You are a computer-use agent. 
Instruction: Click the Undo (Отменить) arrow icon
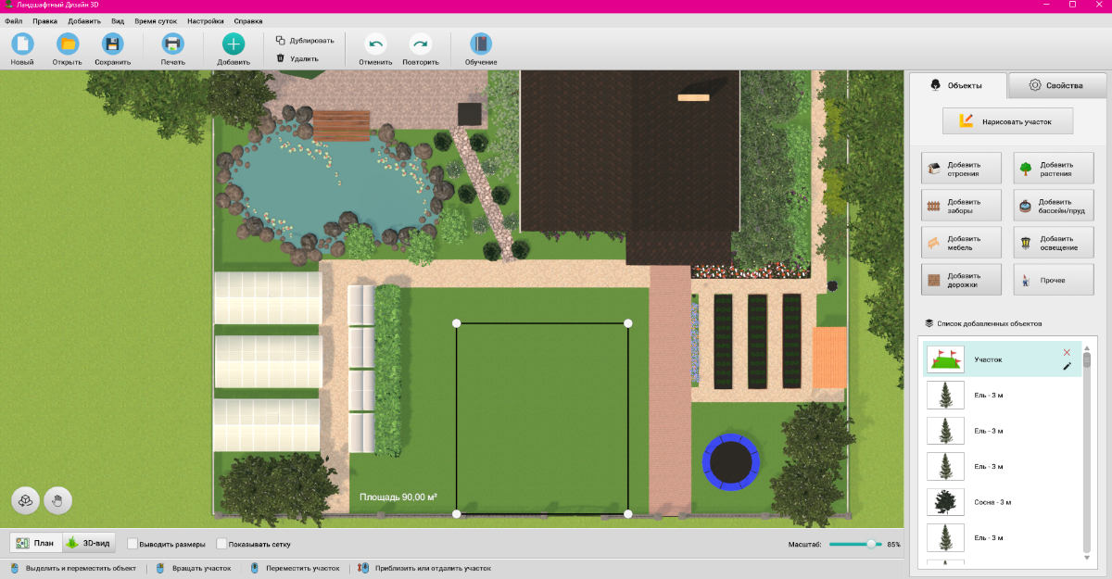[x=375, y=44]
